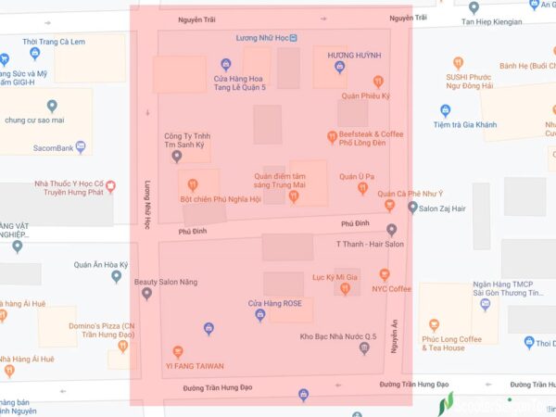The height and width of the screenshot is (417, 556).
Task: Click the T Thanh - Hair Salon pin
Action: click(391, 229)
